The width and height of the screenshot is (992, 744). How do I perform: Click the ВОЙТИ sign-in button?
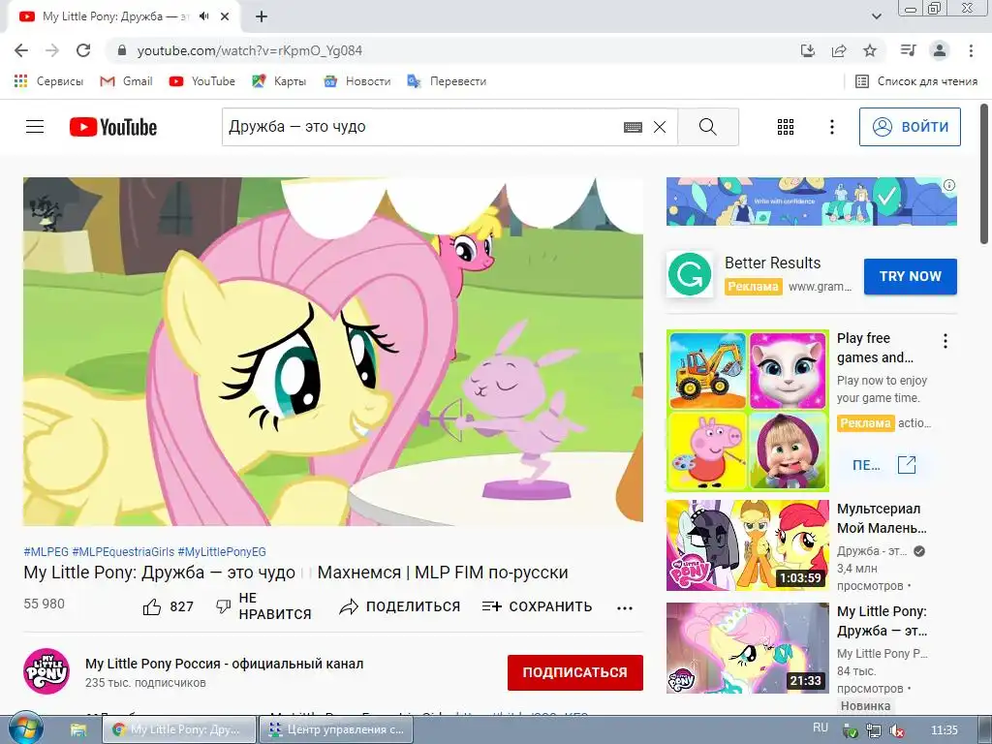910,127
